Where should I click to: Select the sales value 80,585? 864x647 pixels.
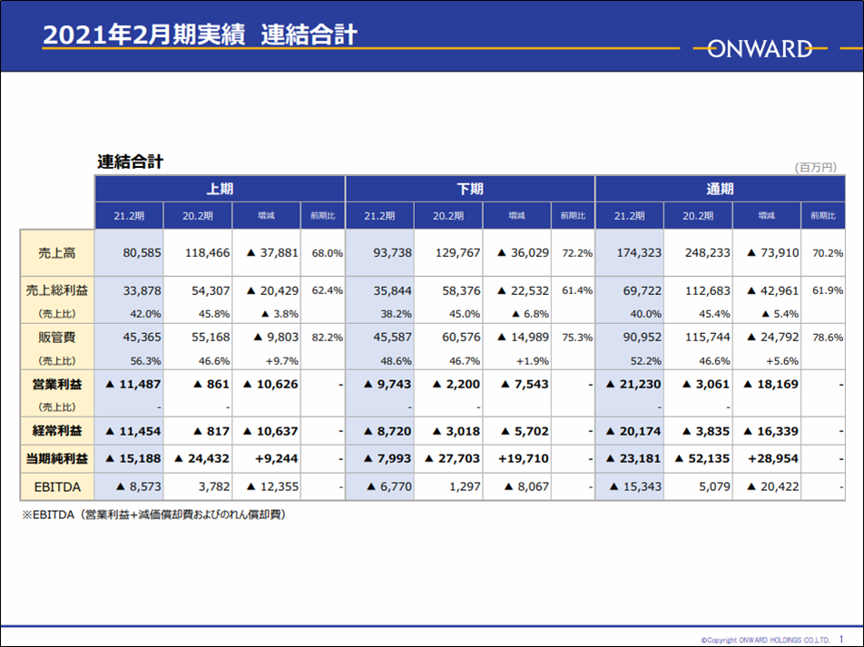coord(142,253)
